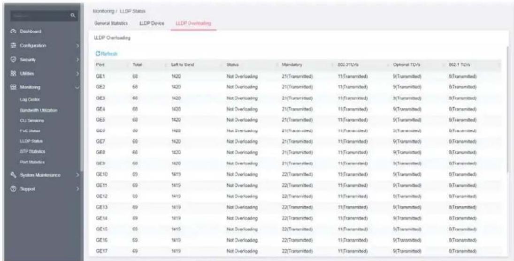This screenshot has height=261, width=514.
Task: Click the Refresh link above table
Action: coord(106,53)
